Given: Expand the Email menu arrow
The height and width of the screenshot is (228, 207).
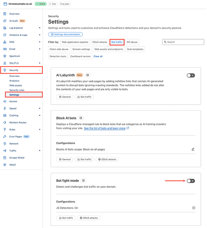Looking at the screenshot, I should click(x=39, y=49).
